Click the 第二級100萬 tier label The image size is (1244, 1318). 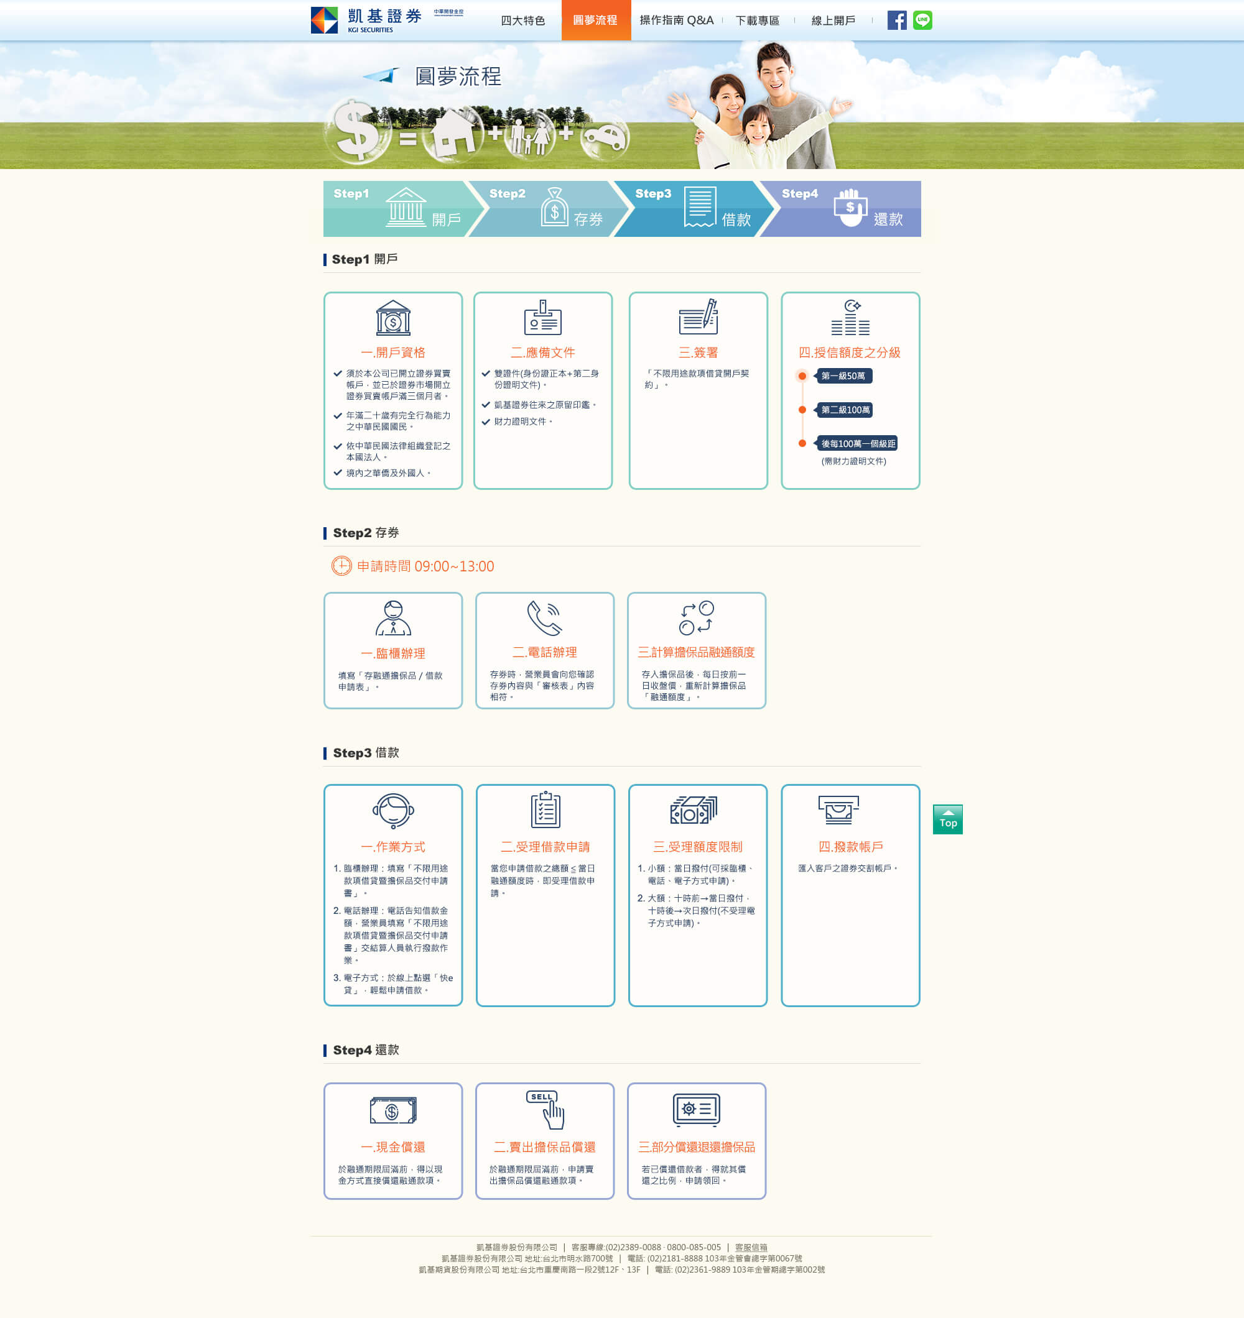point(845,410)
